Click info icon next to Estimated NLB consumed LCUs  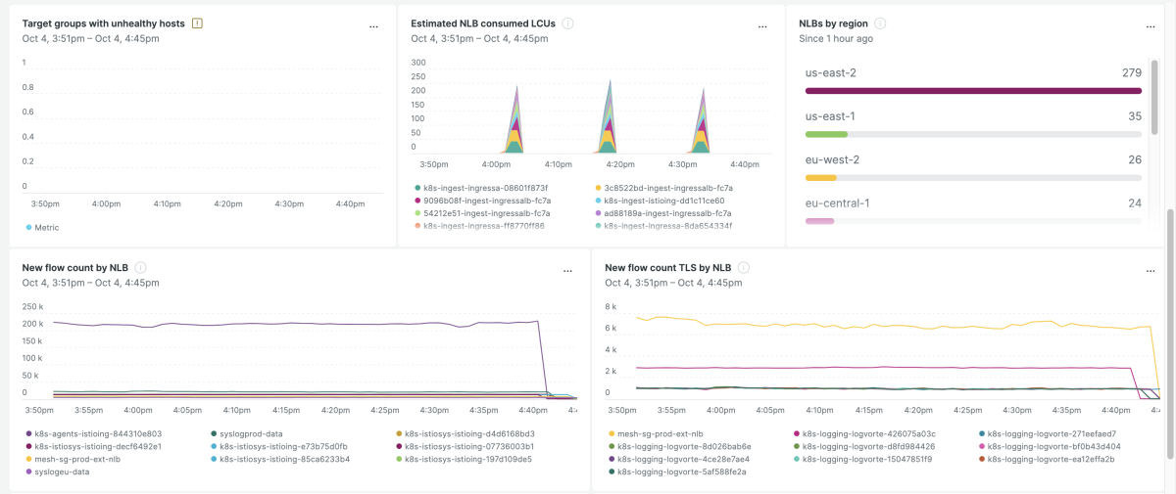(568, 22)
